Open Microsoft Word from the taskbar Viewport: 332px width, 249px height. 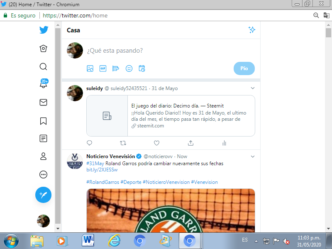coord(88,241)
